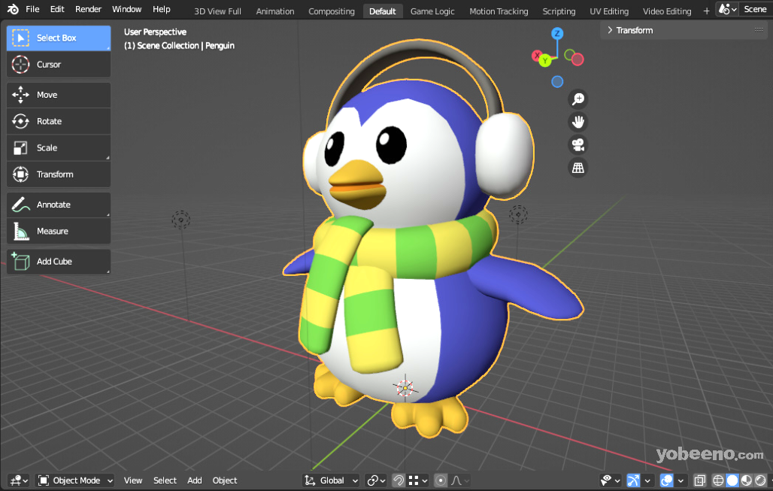
Task: Click the Transform panel drag grip dots
Action: (x=758, y=30)
